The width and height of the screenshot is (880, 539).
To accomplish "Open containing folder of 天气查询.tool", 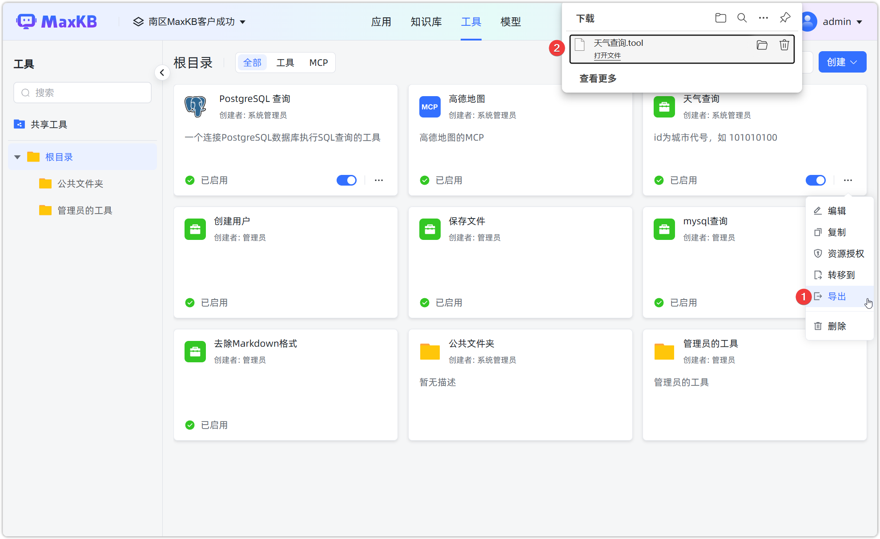I will tap(762, 45).
